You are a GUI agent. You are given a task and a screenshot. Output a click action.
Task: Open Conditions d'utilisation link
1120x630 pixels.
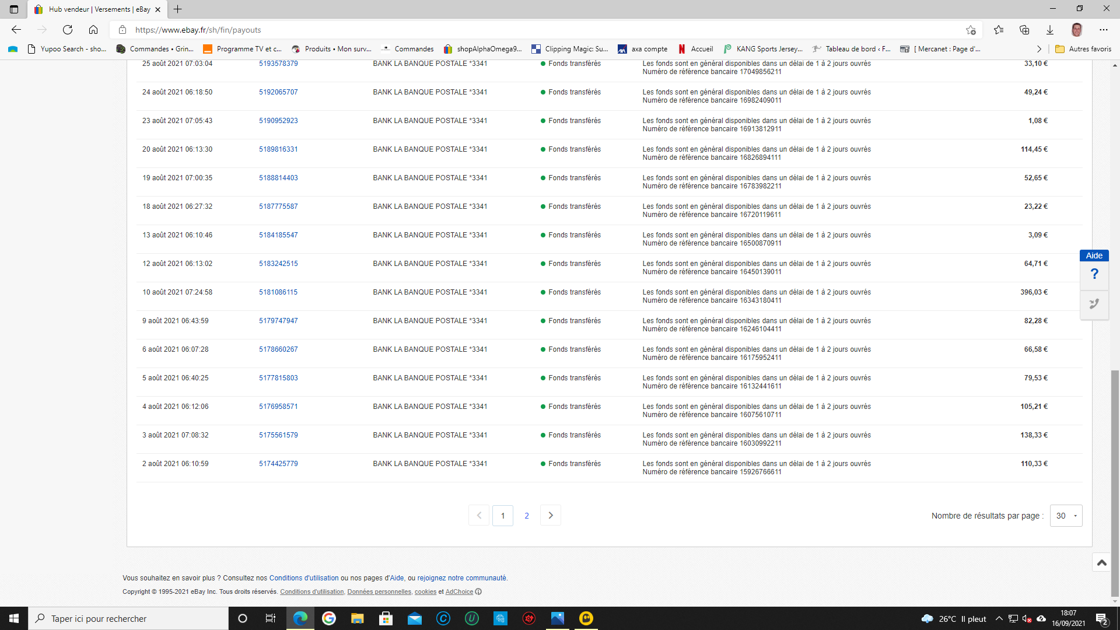pyautogui.click(x=303, y=578)
